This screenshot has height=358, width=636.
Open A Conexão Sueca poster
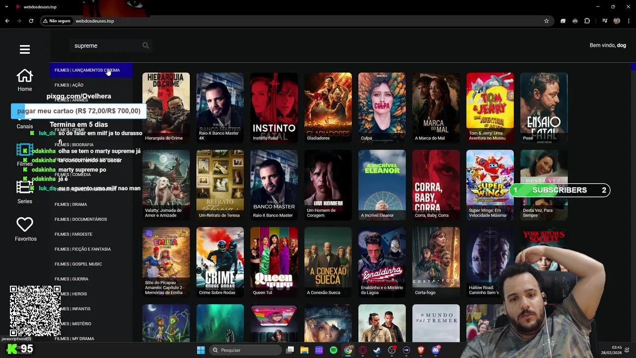tap(328, 262)
